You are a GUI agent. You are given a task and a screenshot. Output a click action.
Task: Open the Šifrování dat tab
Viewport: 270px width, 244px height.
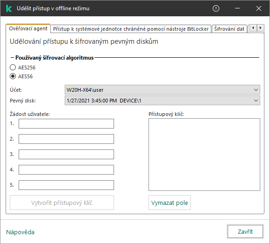[x=229, y=29]
